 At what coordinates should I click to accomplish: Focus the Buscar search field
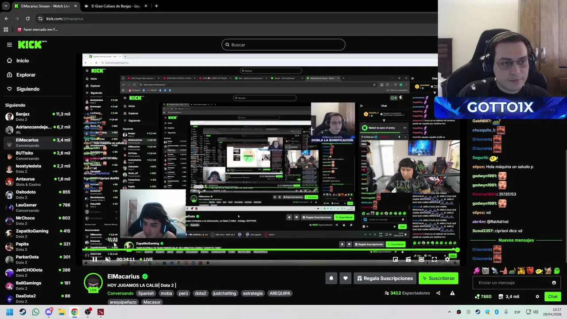tap(283, 45)
